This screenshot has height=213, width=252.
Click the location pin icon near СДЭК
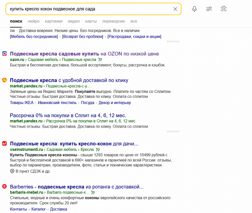[12, 171]
